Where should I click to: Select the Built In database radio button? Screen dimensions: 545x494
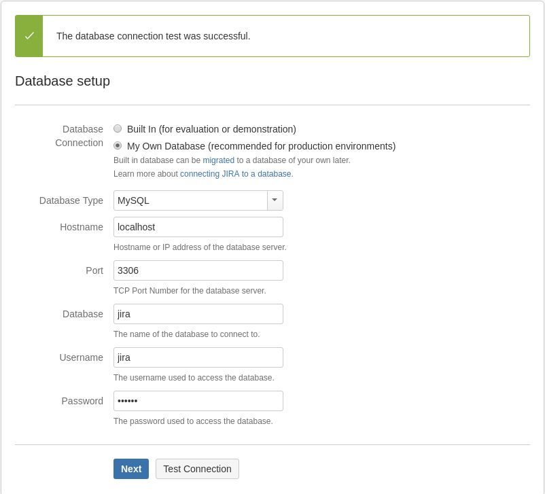click(x=118, y=128)
